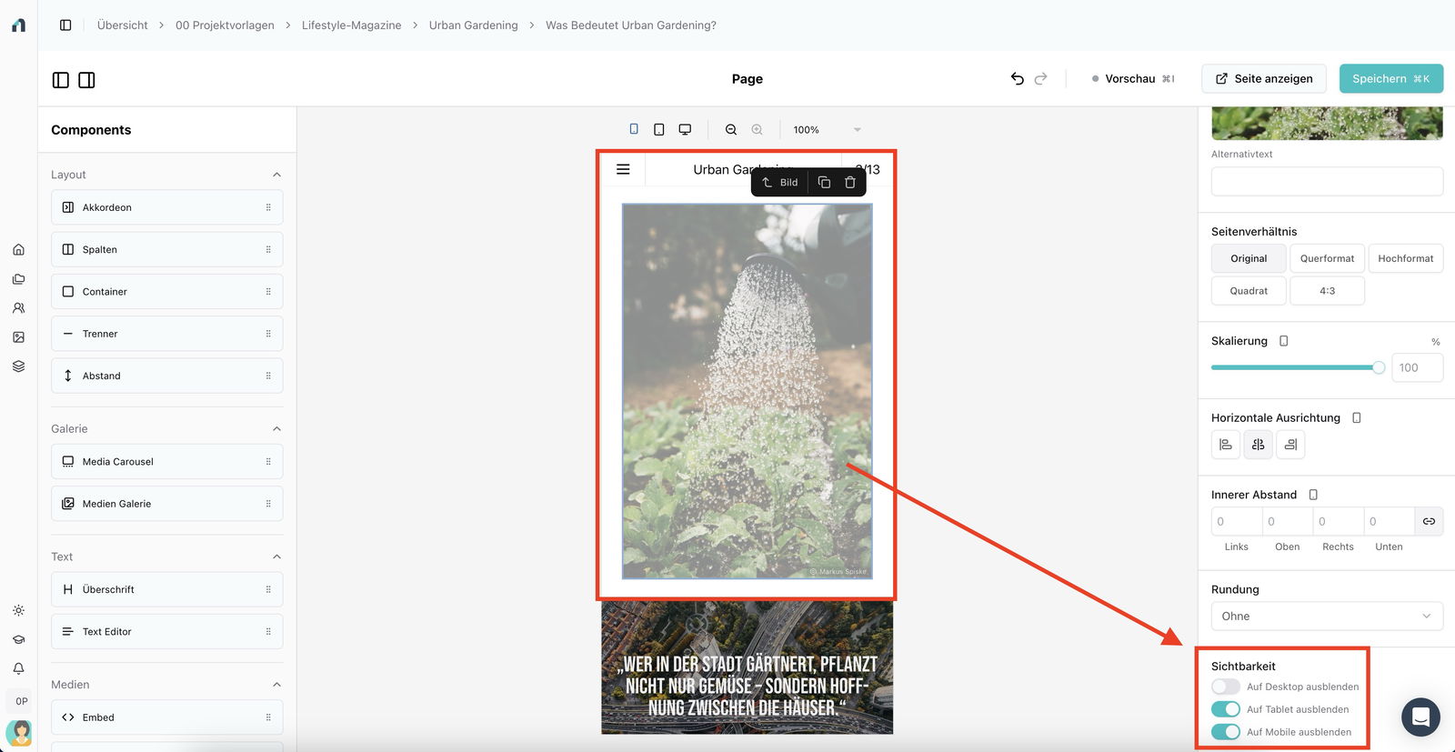Click the Speichern button
This screenshot has height=752, width=1455.
click(x=1390, y=79)
